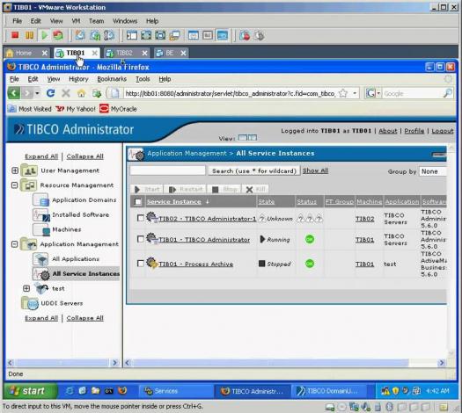This screenshot has width=462, height=413.
Task: Click the Google search input box
Action: 413,93
